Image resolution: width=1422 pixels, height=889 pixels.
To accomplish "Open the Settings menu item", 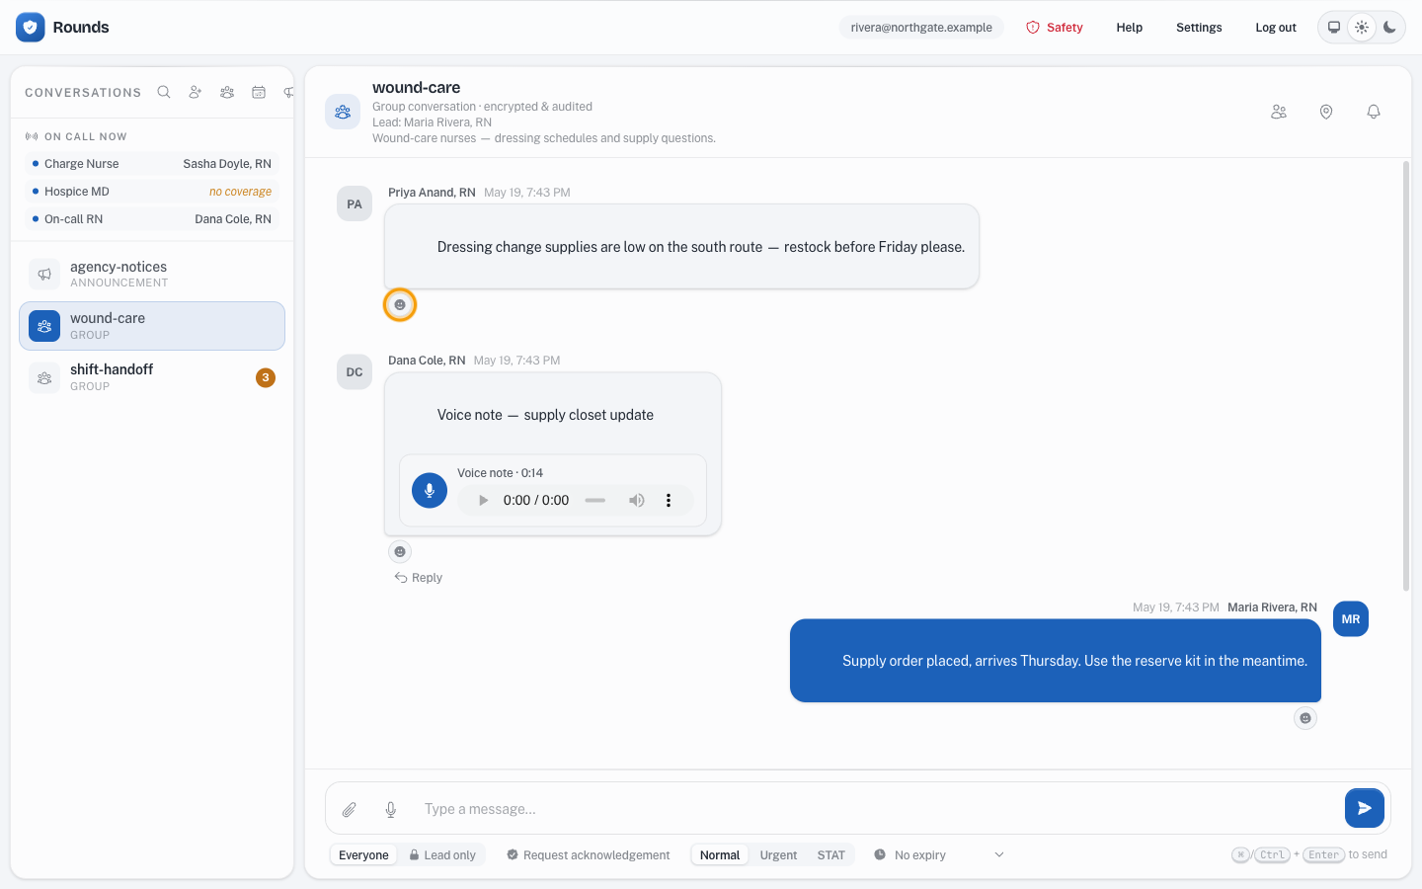I will [1199, 28].
